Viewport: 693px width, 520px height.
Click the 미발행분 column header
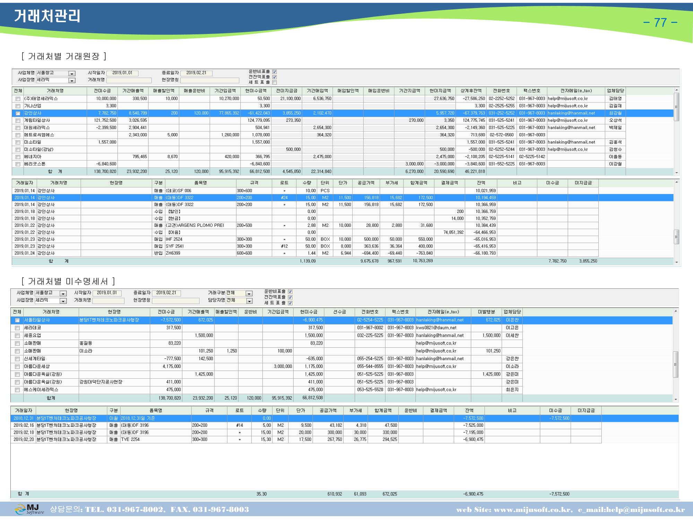click(x=486, y=312)
